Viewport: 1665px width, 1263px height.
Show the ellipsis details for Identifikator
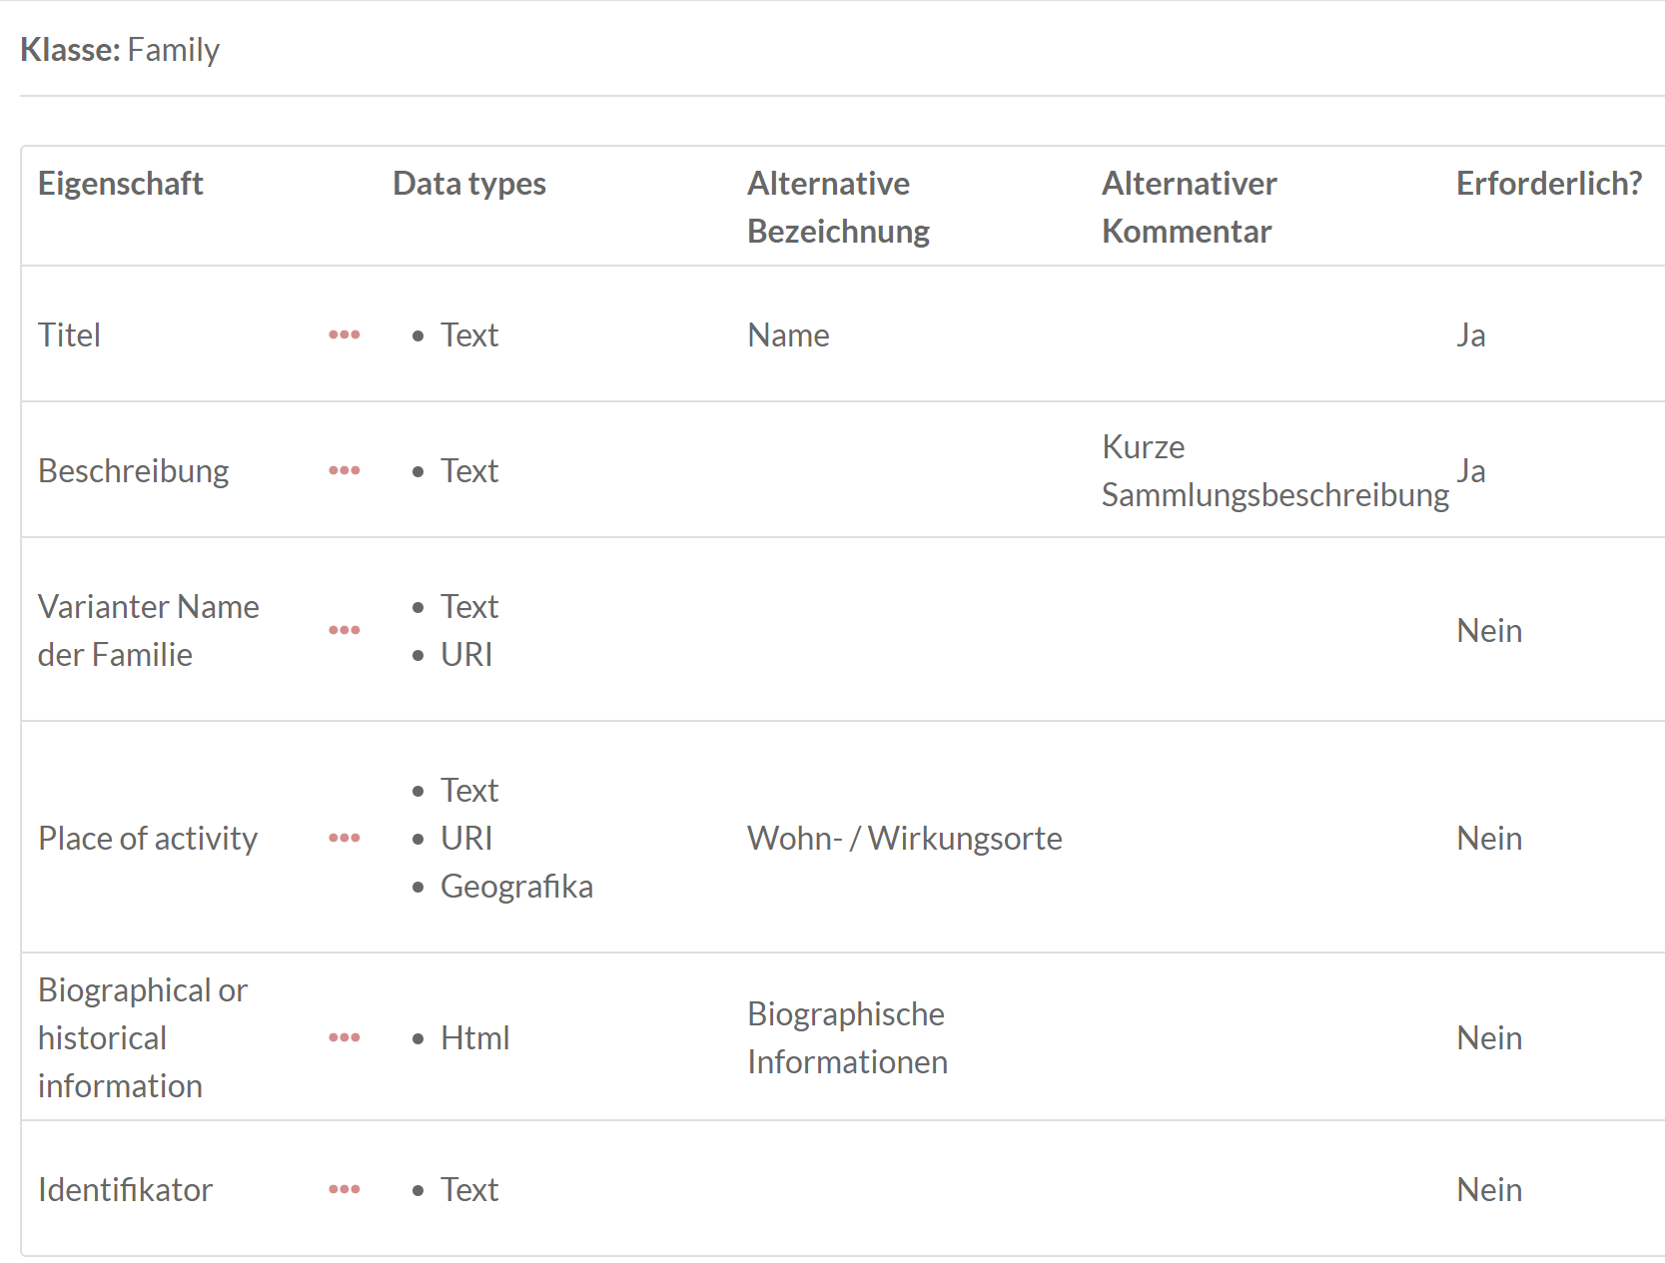345,1189
